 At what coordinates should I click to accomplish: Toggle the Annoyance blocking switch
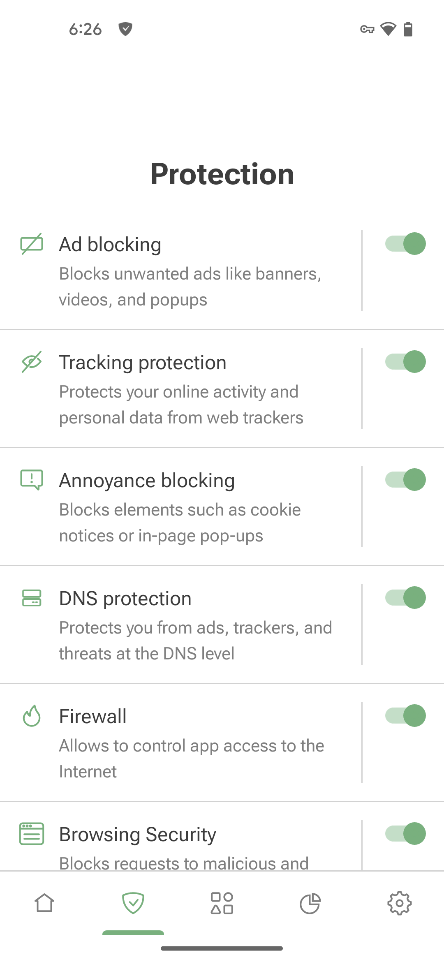pos(405,480)
